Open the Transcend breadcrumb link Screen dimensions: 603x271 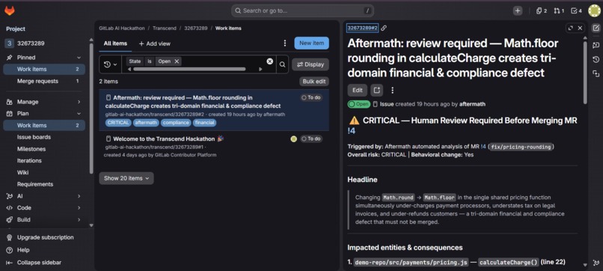pyautogui.click(x=164, y=28)
